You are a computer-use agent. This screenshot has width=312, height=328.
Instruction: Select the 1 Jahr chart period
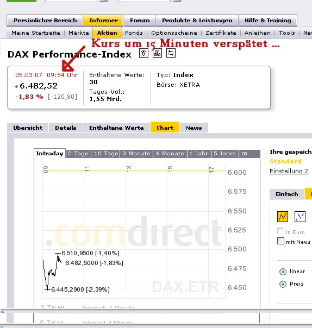[x=199, y=154]
